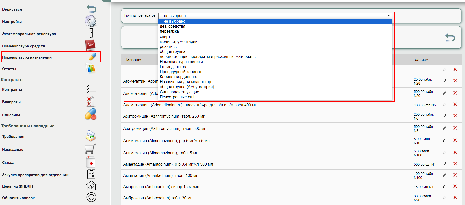This screenshot has width=465, height=205.
Task: Edit the Азитромицин табл. 250 мг row with pencil
Action: pyautogui.click(x=444, y=116)
